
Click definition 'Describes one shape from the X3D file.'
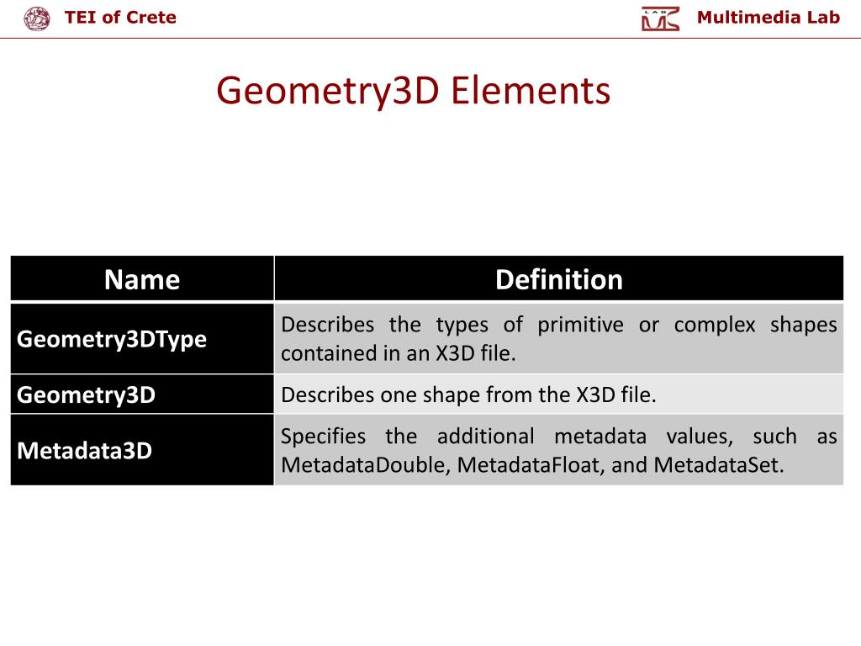pyautogui.click(x=559, y=394)
